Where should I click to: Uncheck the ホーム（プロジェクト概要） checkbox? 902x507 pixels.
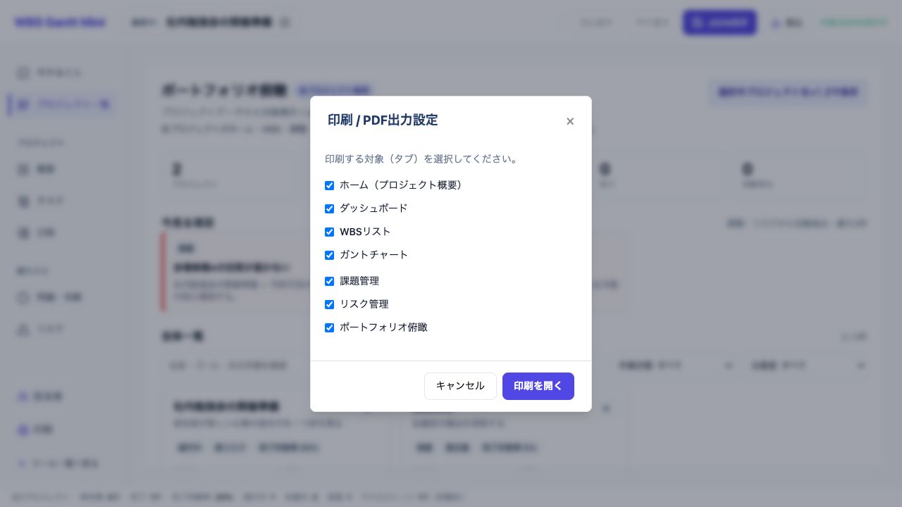point(329,185)
